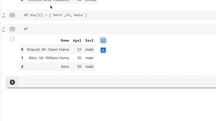Click 'male' in the Aero row

coord(89,67)
